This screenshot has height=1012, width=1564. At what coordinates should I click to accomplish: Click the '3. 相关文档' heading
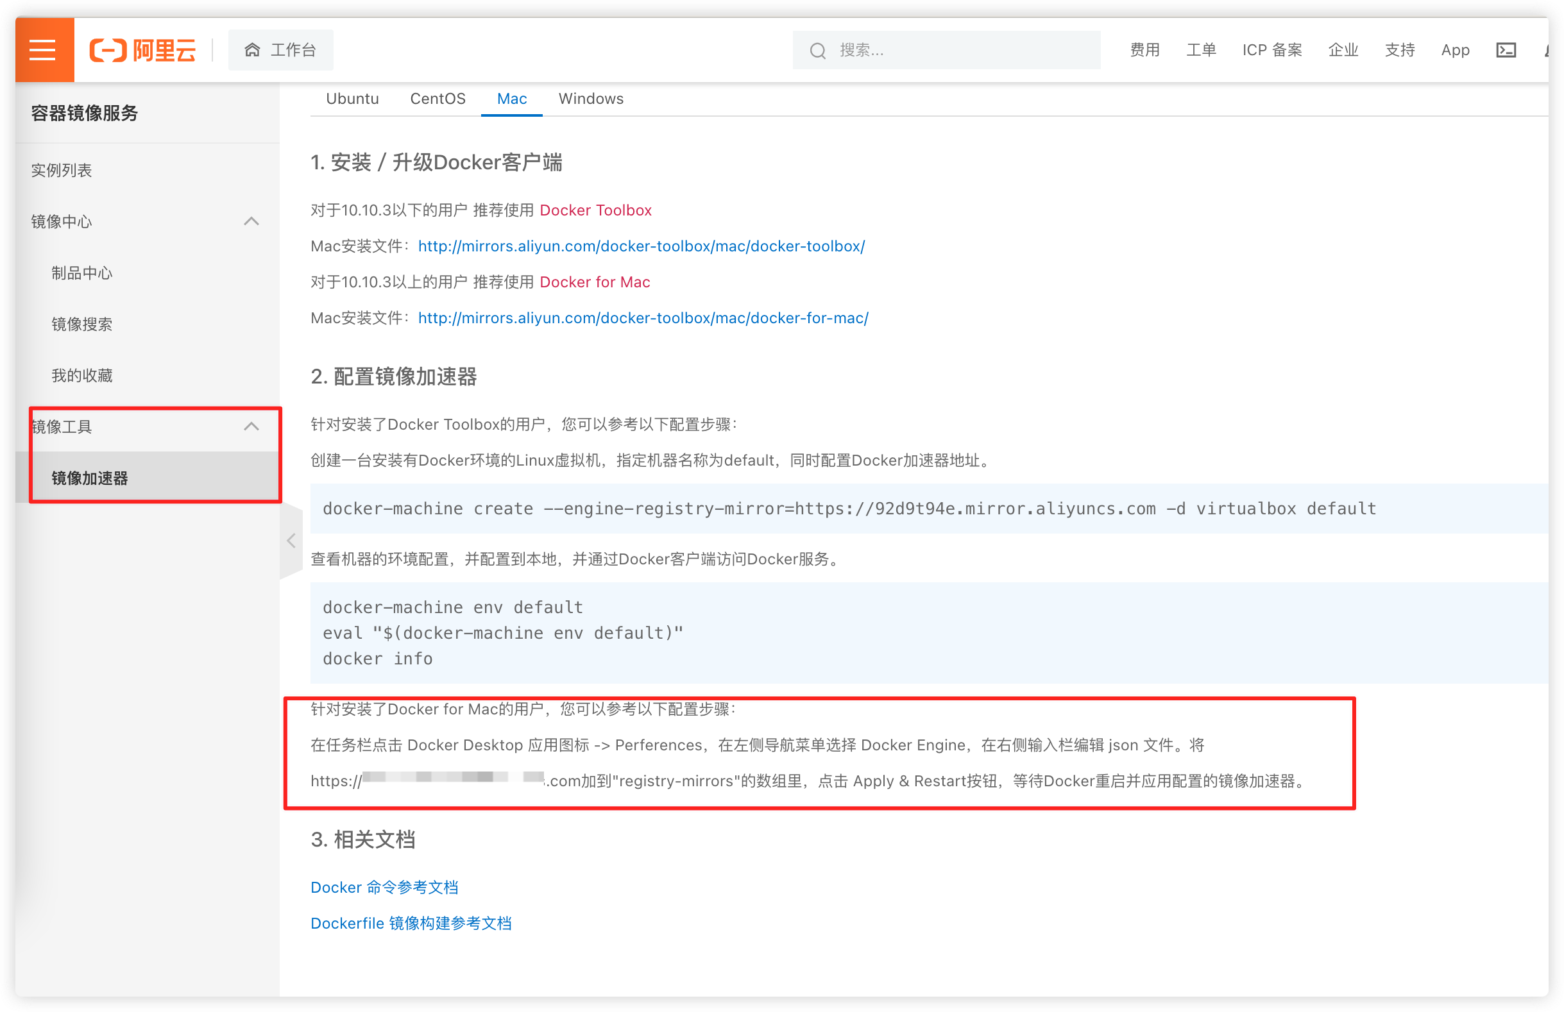click(362, 839)
